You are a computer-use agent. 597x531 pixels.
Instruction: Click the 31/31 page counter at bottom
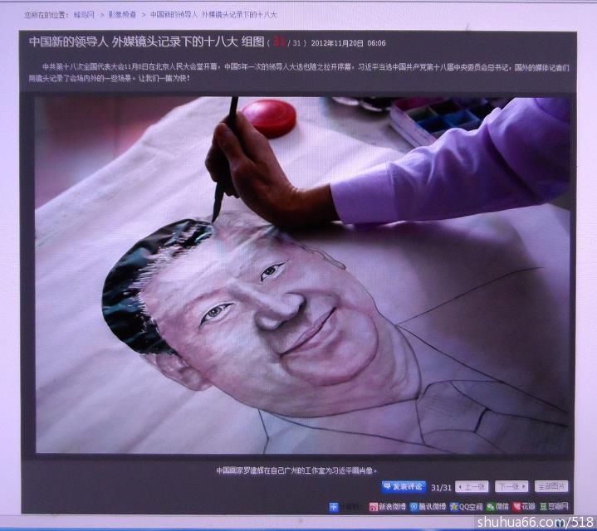[x=442, y=487]
